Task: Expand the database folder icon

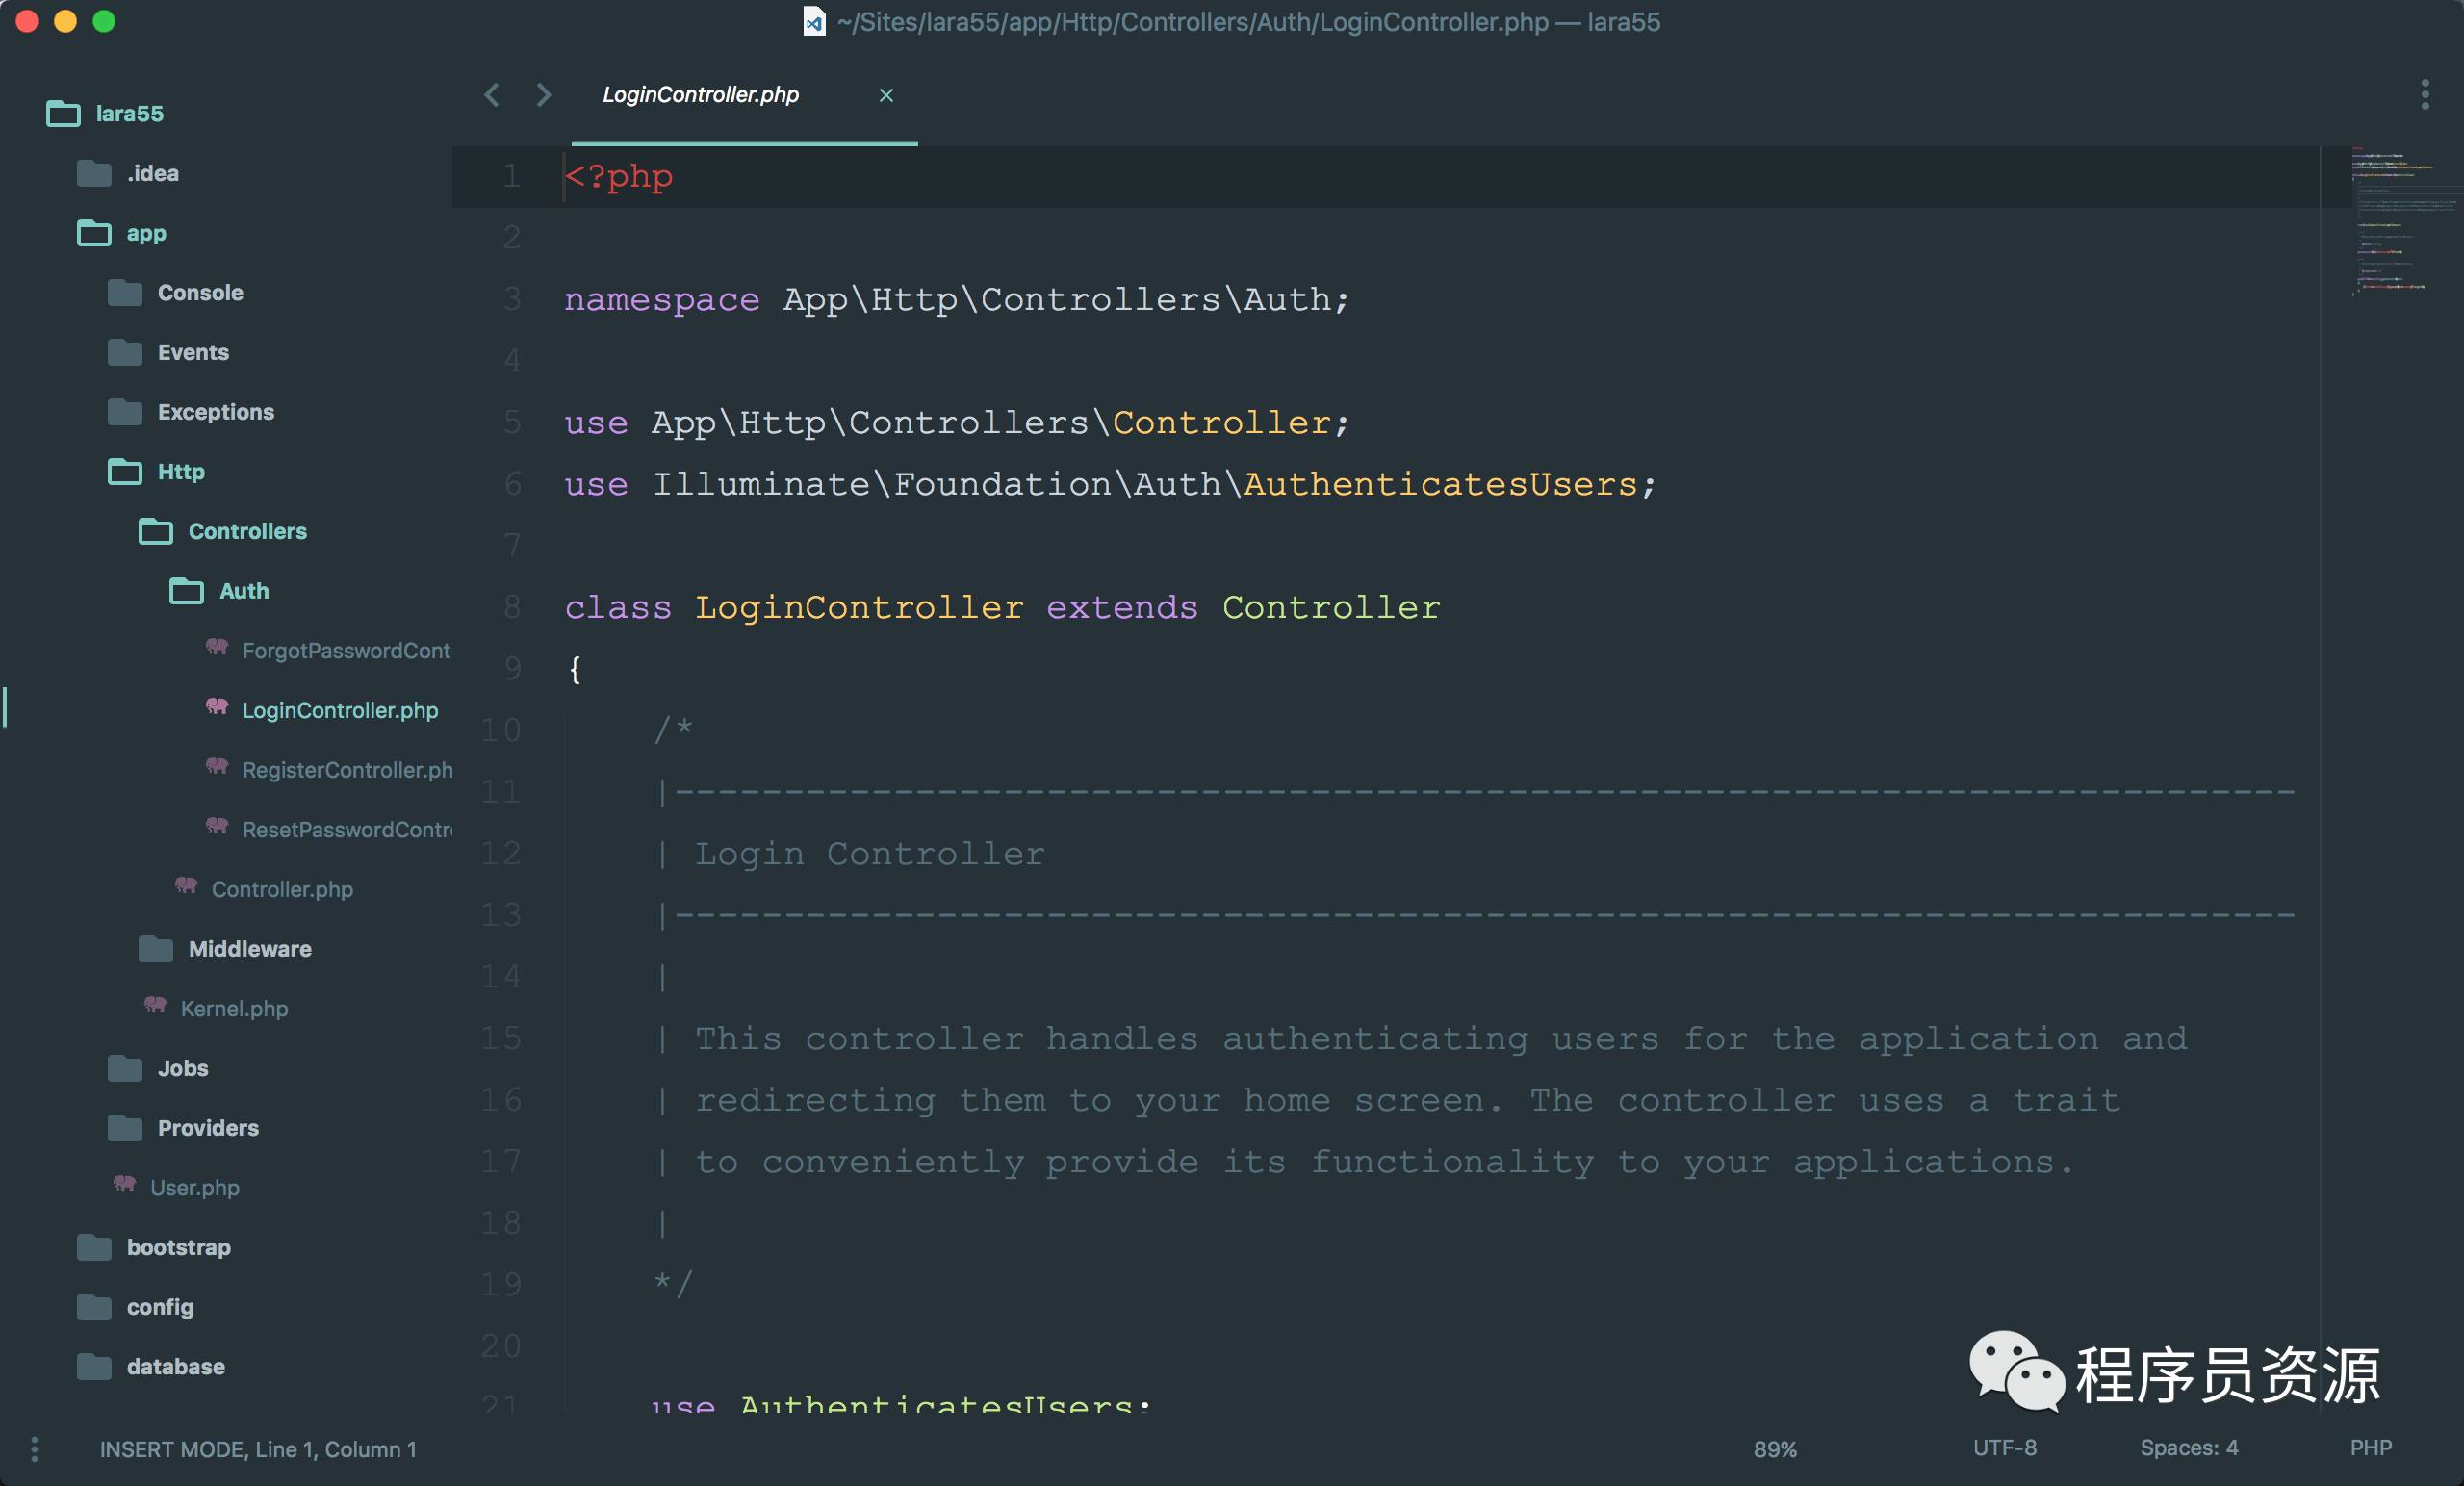Action: (94, 1367)
